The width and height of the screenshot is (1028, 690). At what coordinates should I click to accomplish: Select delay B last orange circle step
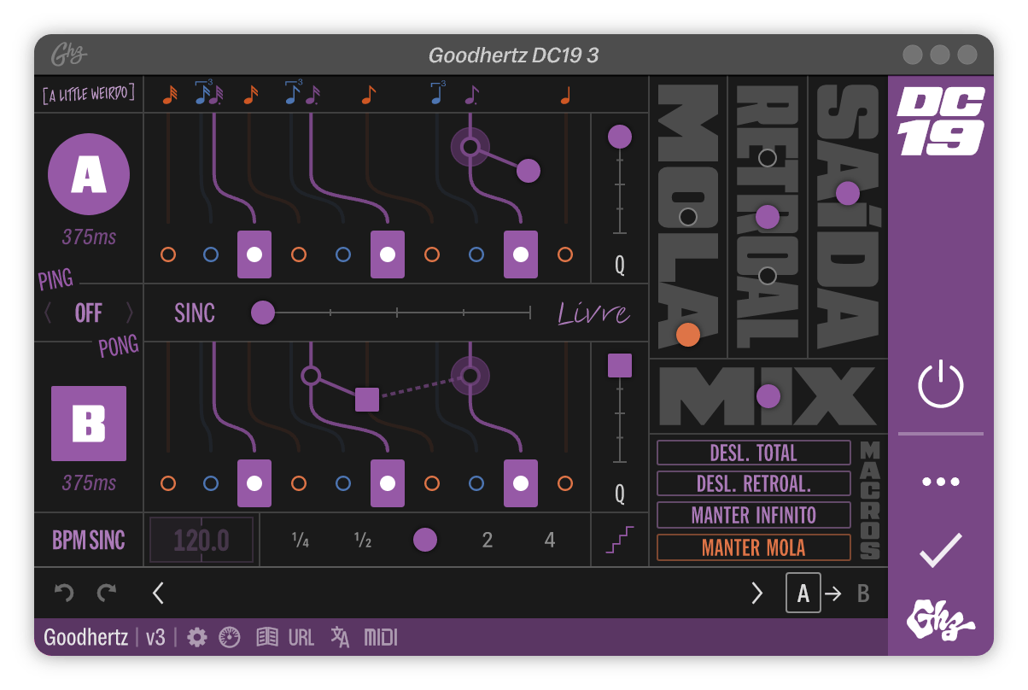(x=565, y=483)
